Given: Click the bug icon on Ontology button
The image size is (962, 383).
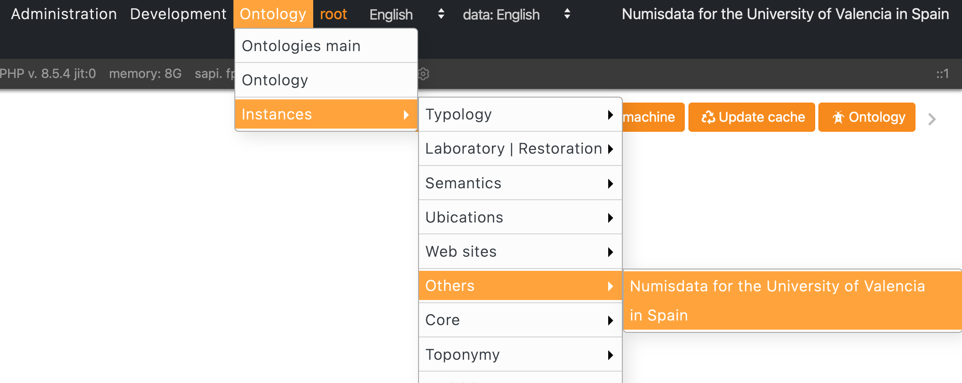Looking at the screenshot, I should [x=838, y=117].
